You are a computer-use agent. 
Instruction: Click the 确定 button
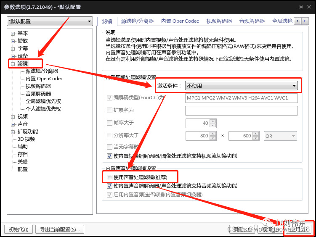point(242,229)
